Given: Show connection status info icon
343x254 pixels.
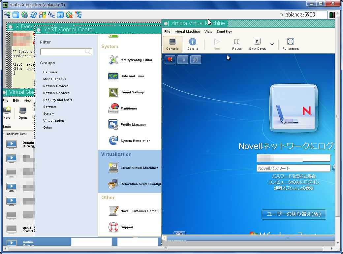Looking at the screenshot, I should coord(60,15).
